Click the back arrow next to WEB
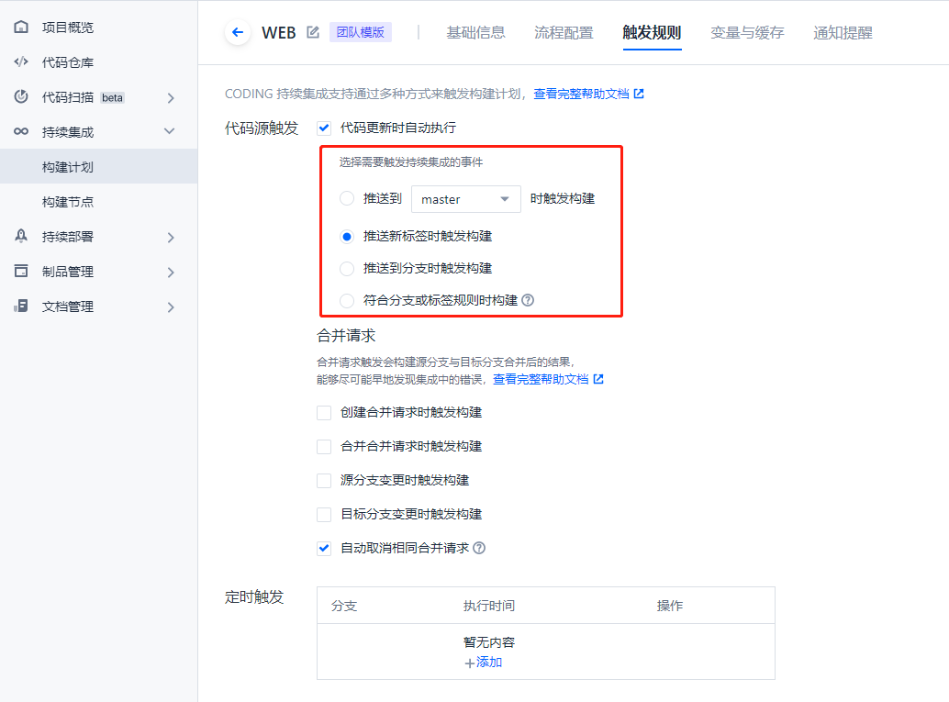The height and width of the screenshot is (702, 949). click(238, 33)
